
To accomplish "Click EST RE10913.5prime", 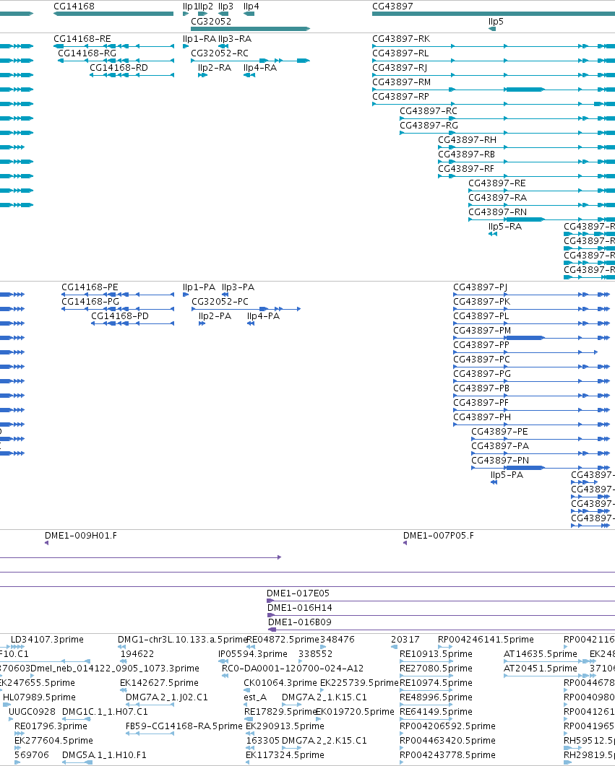I will 436,654.
